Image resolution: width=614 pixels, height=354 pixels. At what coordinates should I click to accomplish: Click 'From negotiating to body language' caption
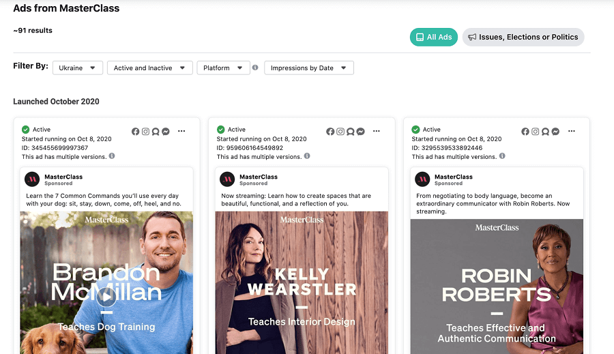click(493, 204)
